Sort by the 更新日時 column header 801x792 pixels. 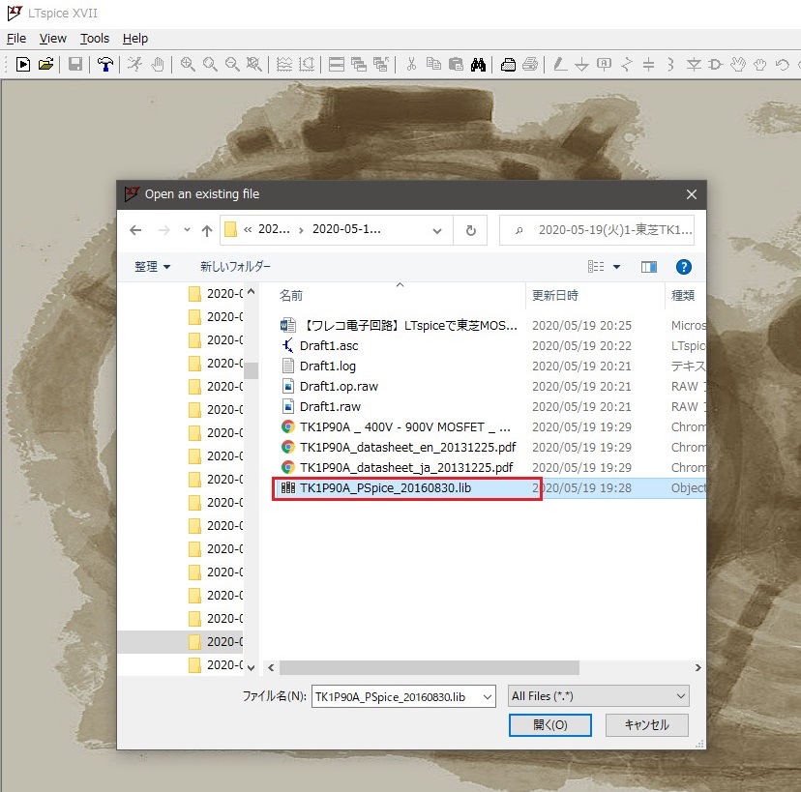click(554, 296)
